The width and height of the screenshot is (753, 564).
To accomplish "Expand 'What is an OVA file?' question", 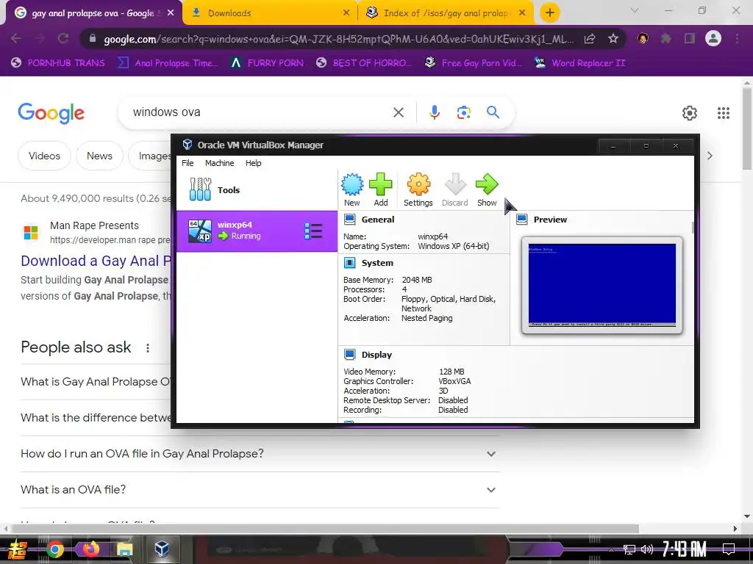I will click(260, 490).
